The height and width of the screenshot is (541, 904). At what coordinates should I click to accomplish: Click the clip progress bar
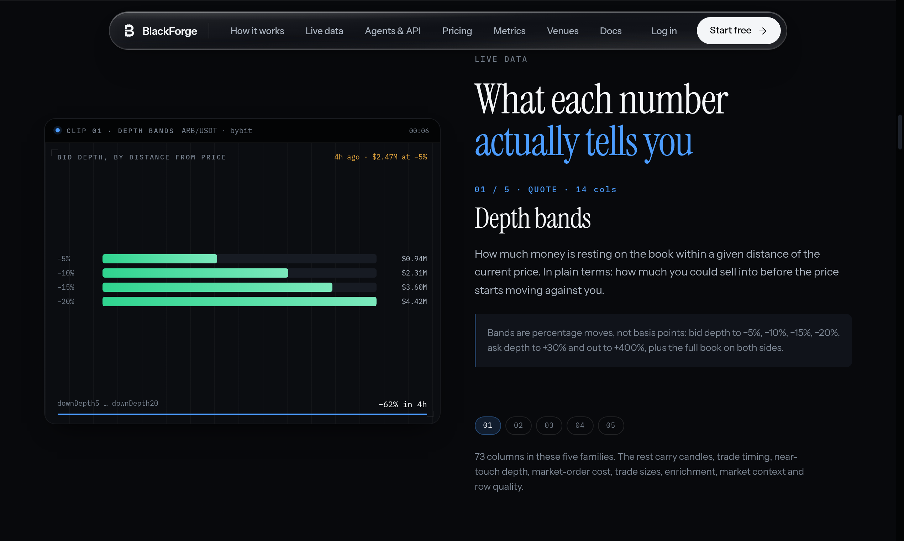pyautogui.click(x=242, y=414)
